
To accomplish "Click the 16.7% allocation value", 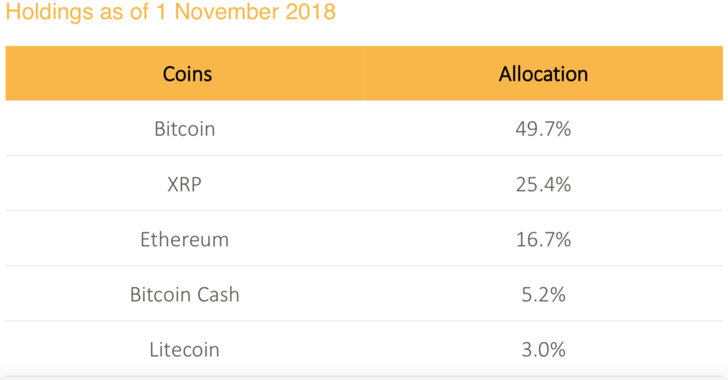I will 543,239.
